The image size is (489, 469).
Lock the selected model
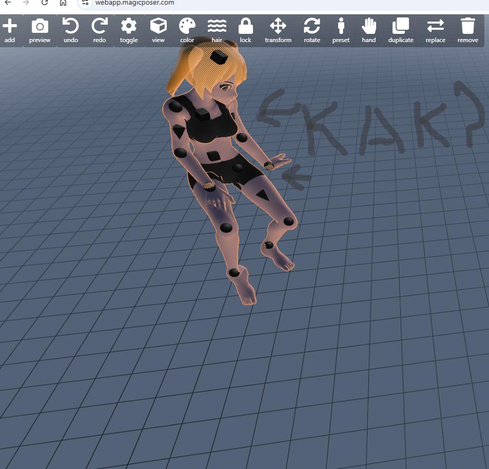(x=245, y=31)
